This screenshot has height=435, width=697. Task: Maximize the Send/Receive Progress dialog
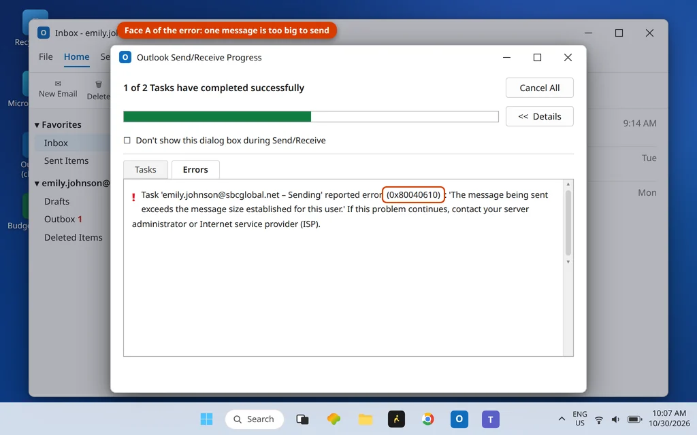point(538,57)
